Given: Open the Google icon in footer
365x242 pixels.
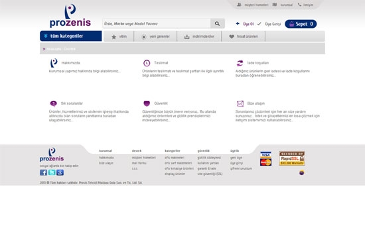Looking at the screenshot, I should click(60, 172).
